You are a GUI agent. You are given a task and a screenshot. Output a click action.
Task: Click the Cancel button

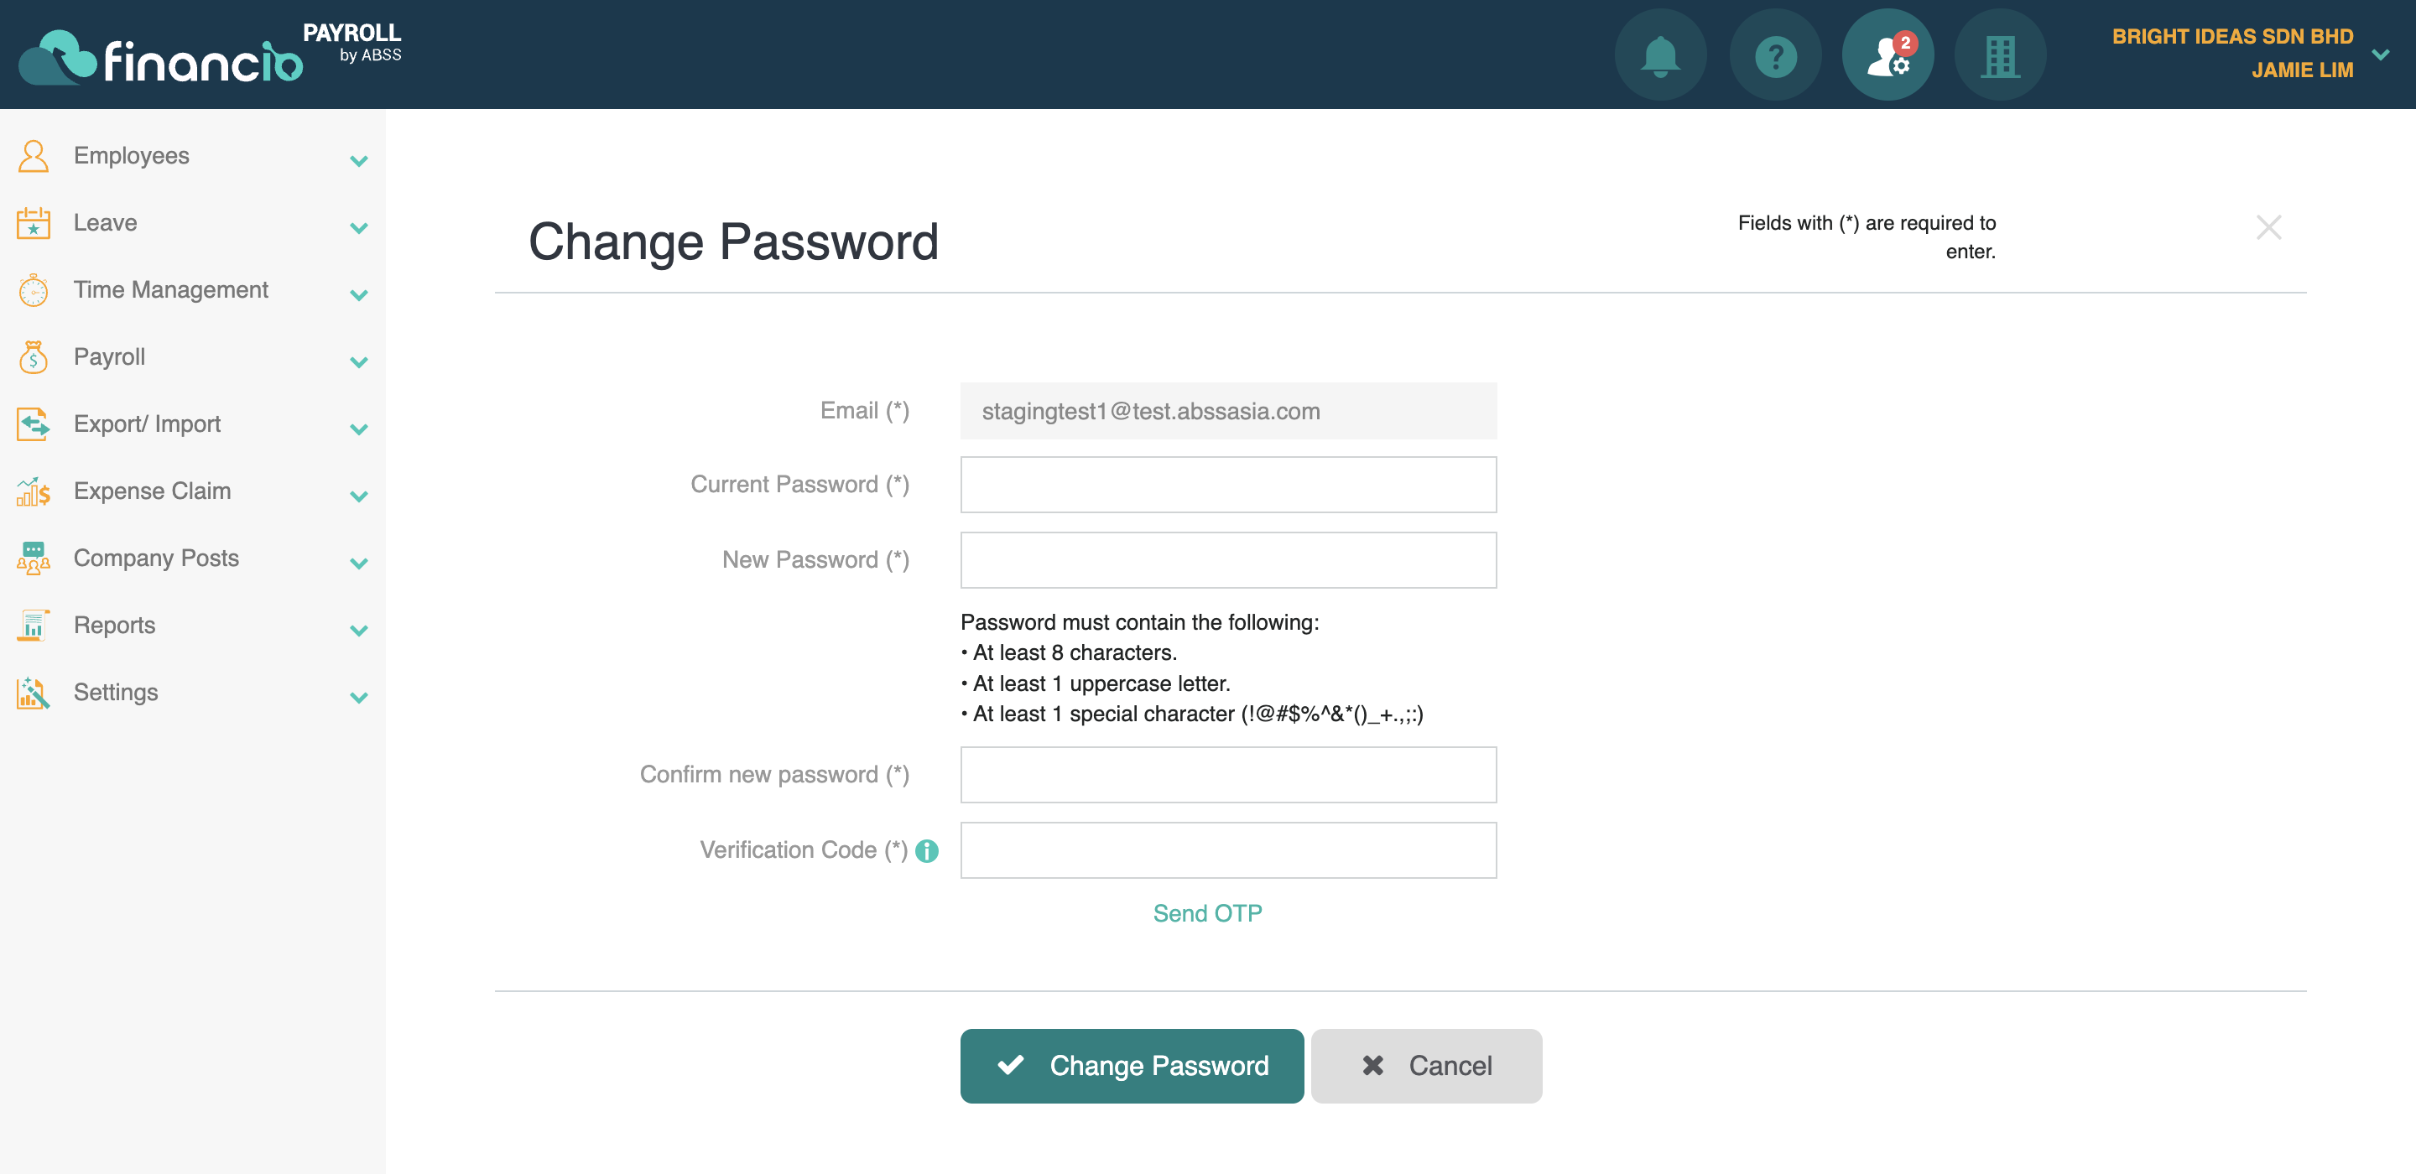pos(1426,1066)
